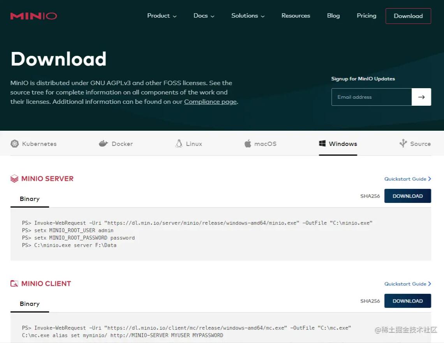Open MinIO Client SHA256 link
Viewport: 444px width, 343px height.
tap(370, 301)
